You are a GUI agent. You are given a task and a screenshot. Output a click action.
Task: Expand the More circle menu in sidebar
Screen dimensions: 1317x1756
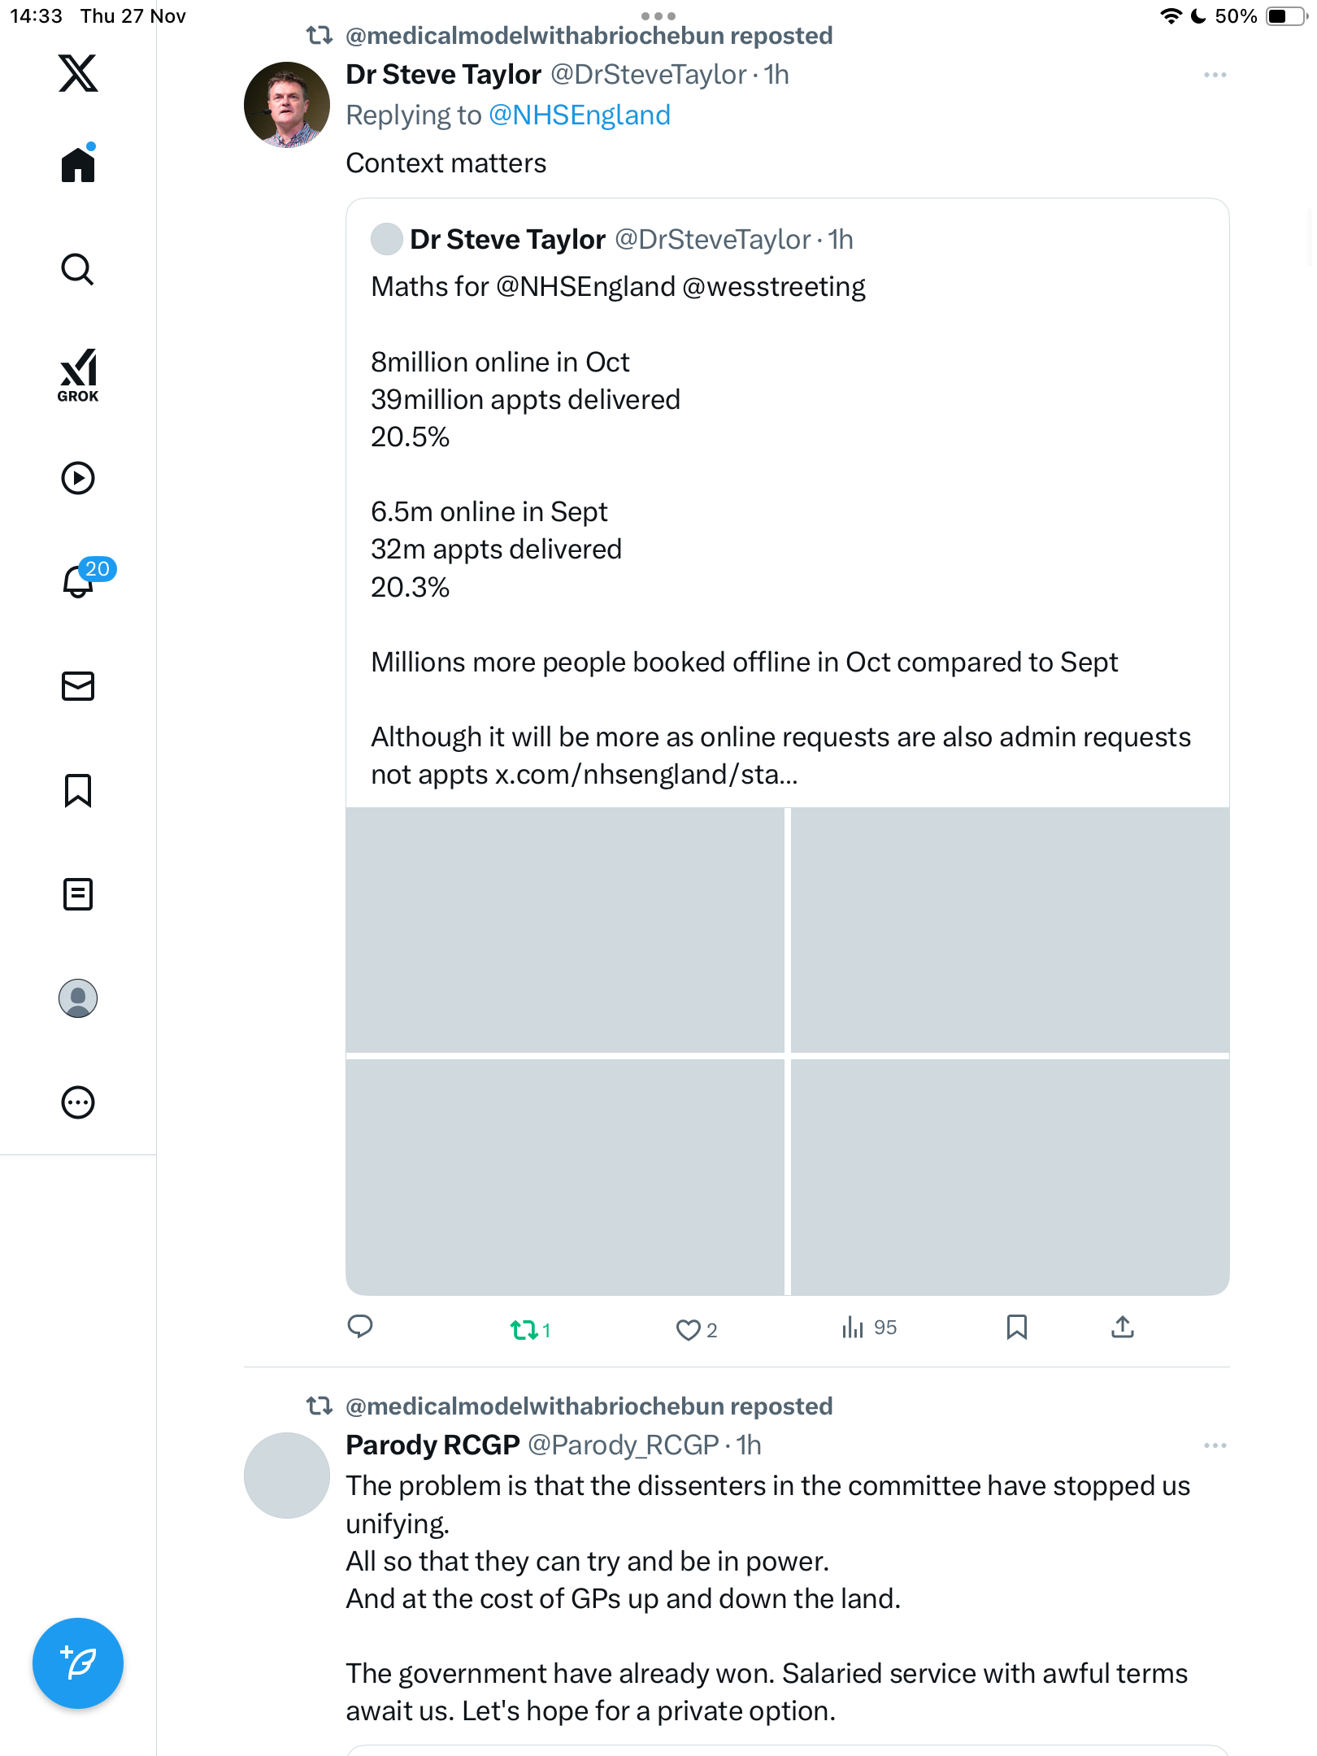[x=78, y=1102]
